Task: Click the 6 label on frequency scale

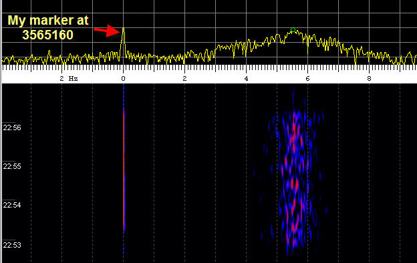Action: pos(307,79)
